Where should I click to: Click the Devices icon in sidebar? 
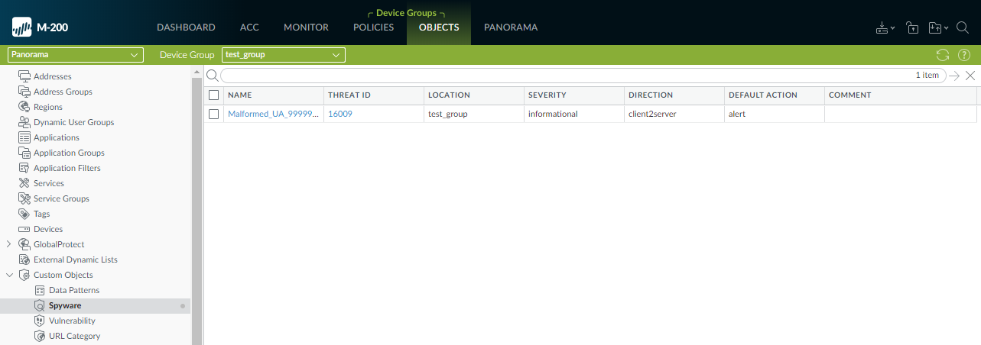(x=24, y=229)
